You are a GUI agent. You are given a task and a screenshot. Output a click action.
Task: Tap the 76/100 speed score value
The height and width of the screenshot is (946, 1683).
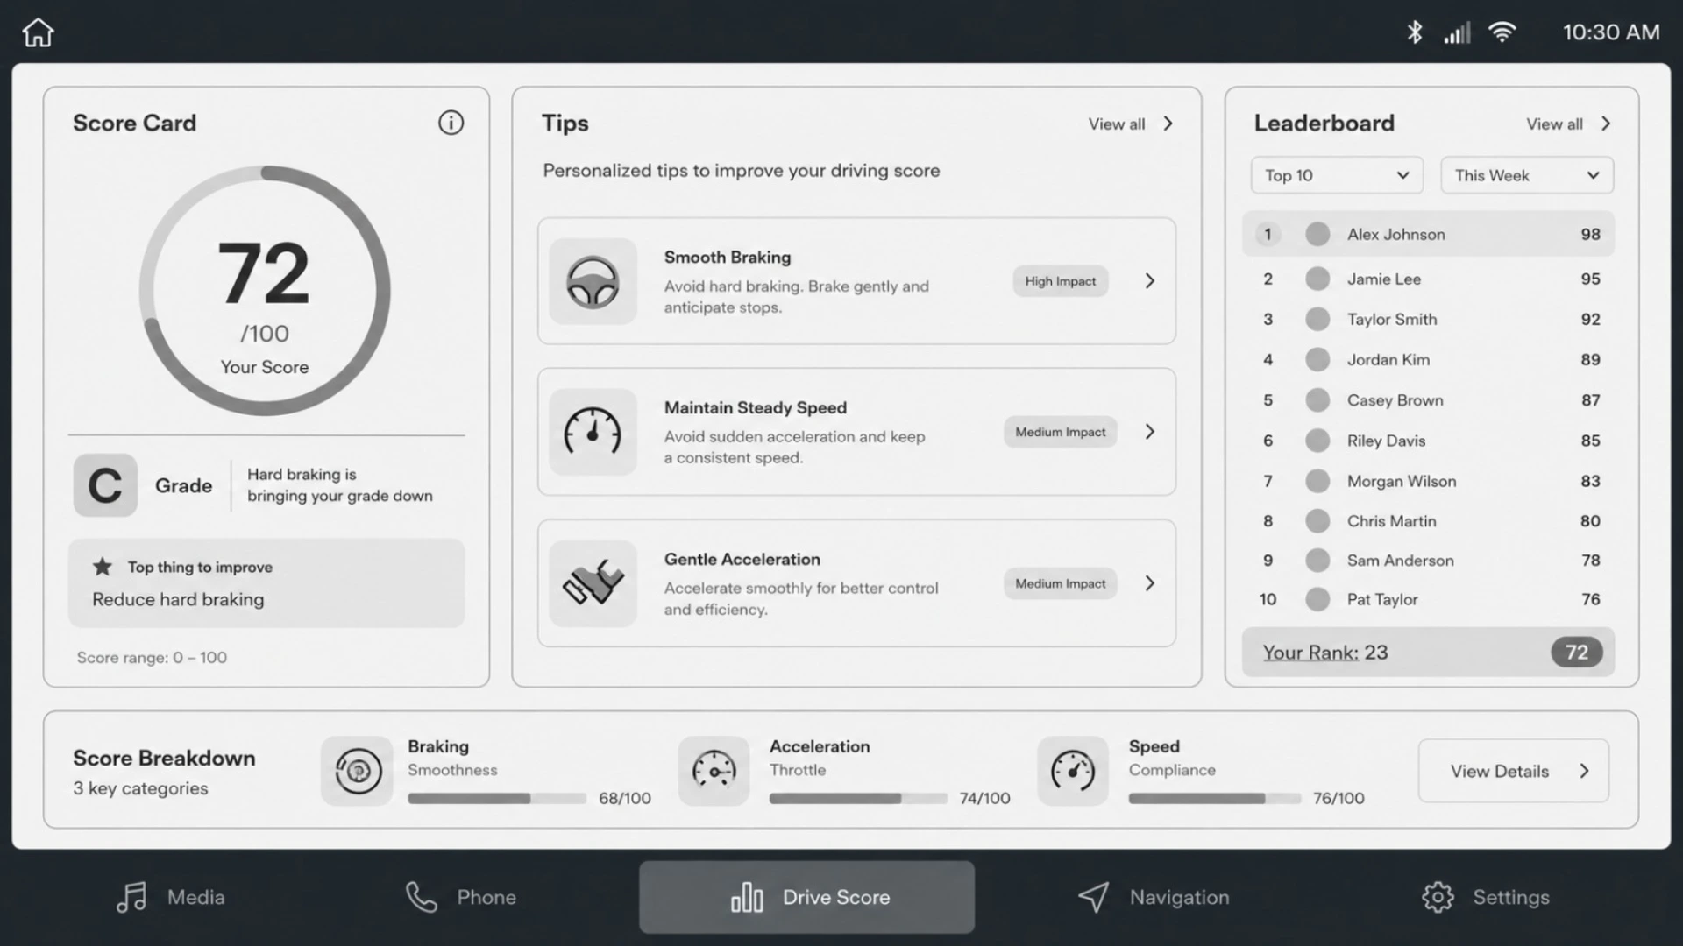(x=1339, y=798)
